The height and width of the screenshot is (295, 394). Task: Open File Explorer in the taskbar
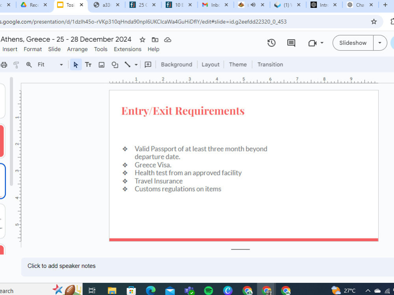point(112,291)
